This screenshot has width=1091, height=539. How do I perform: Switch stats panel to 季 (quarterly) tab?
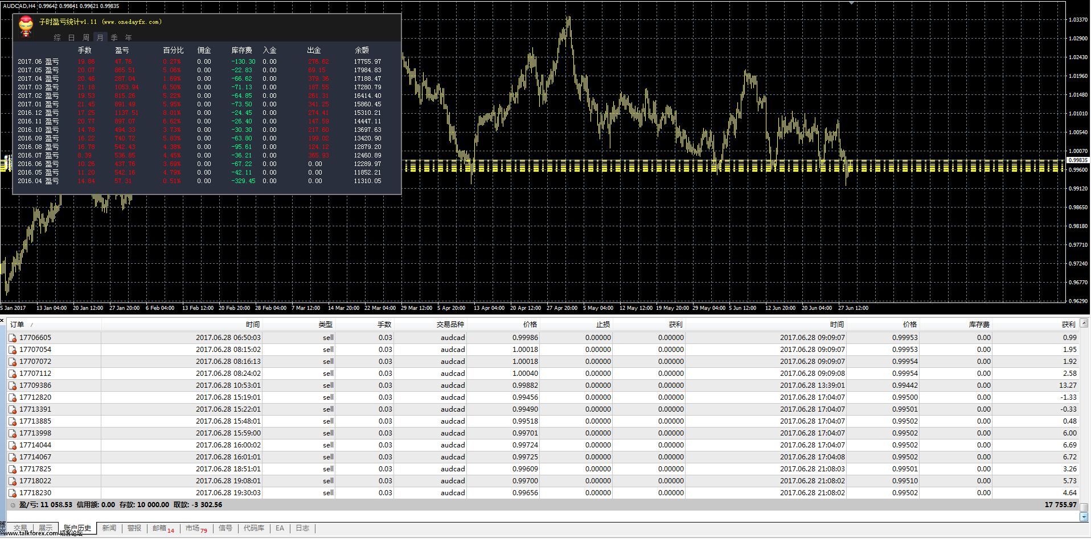(x=114, y=38)
